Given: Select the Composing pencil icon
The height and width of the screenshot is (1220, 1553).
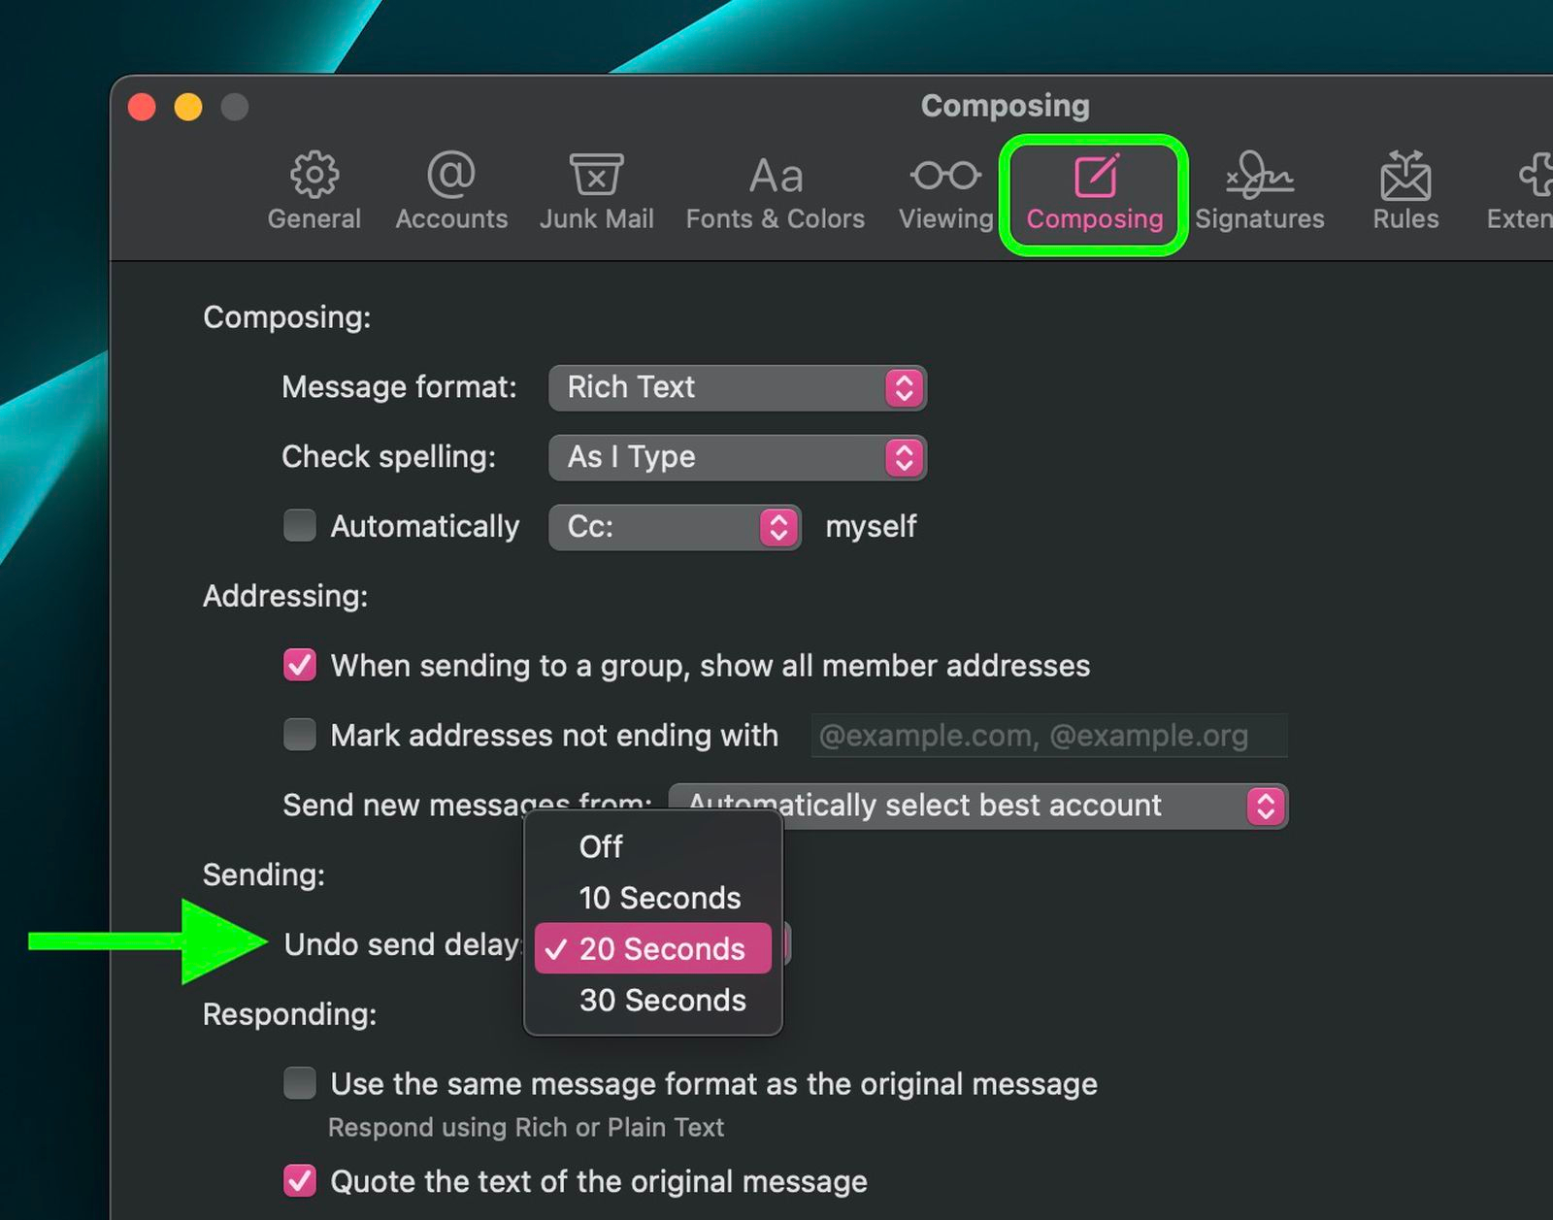Looking at the screenshot, I should (1096, 175).
